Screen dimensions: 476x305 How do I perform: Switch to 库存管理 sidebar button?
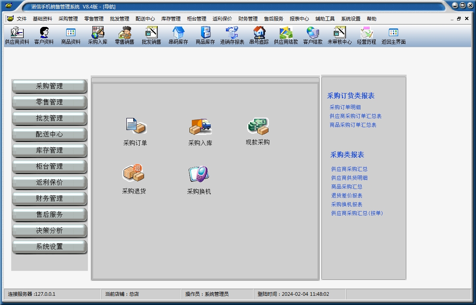(49, 150)
